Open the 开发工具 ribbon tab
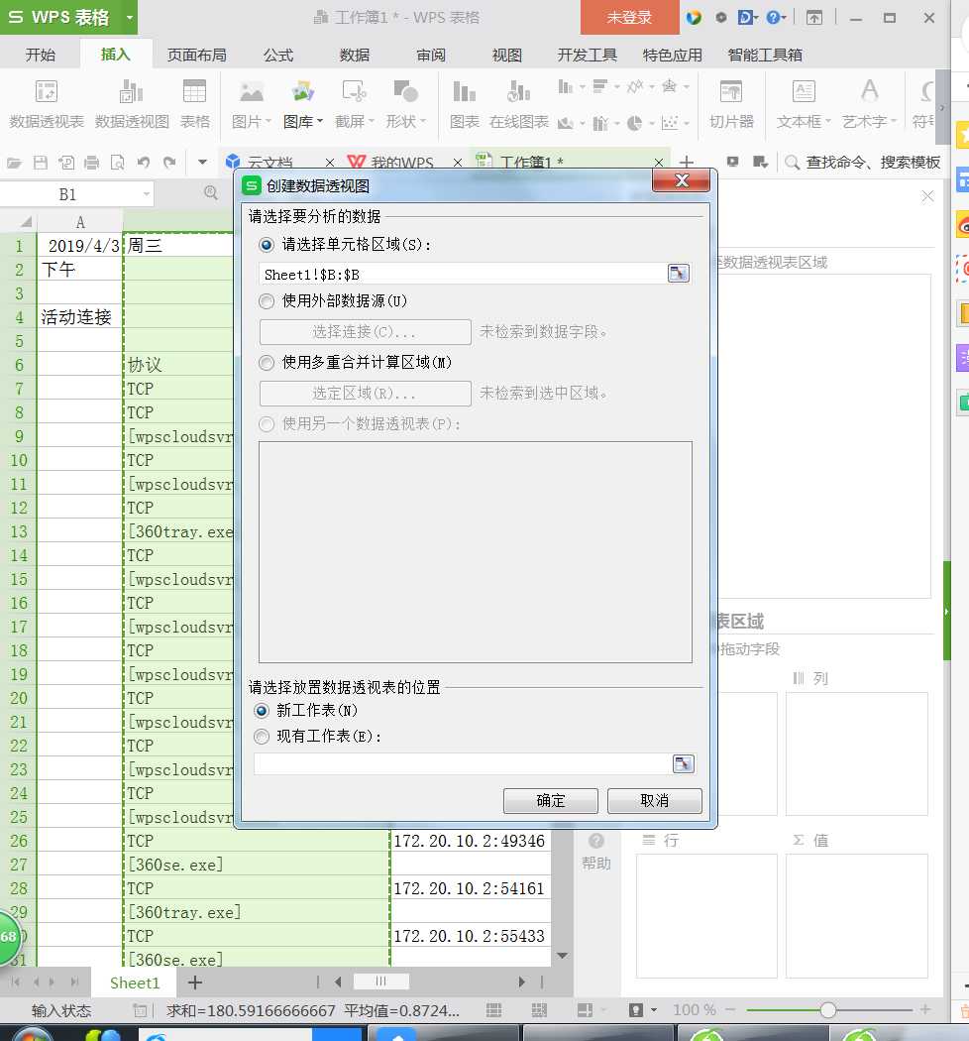 pos(588,56)
